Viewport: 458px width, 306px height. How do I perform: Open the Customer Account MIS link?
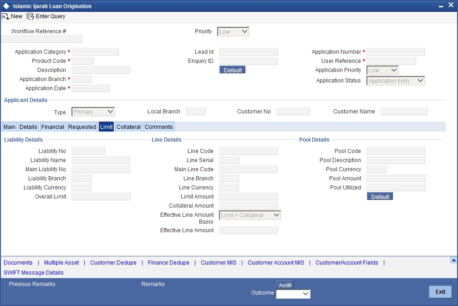click(x=276, y=262)
